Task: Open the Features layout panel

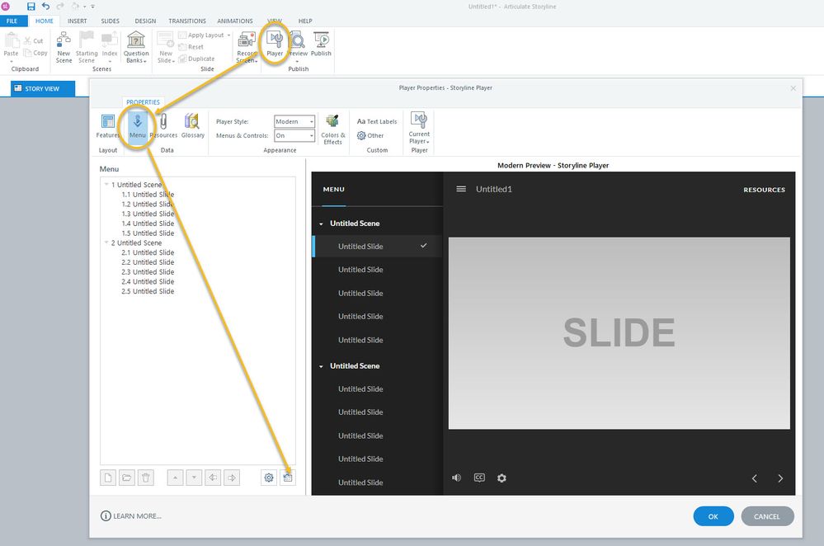Action: [x=107, y=125]
